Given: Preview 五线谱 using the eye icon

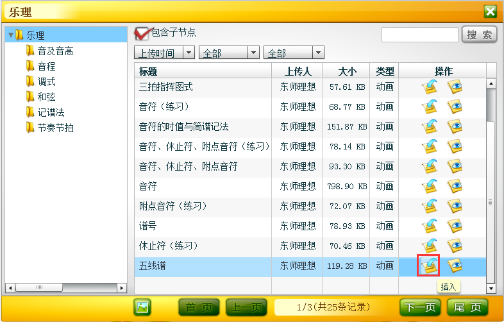Looking at the screenshot, I should 455,266.
